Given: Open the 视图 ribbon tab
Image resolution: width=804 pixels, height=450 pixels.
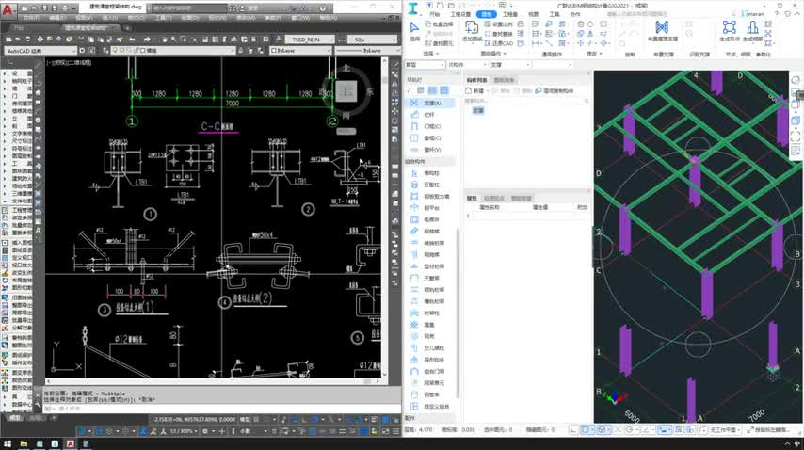Looking at the screenshot, I should tap(533, 15).
